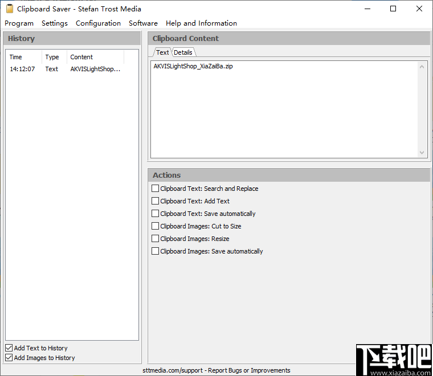Open the Program menu
Viewport: 433px width, 376px height.
pos(19,23)
